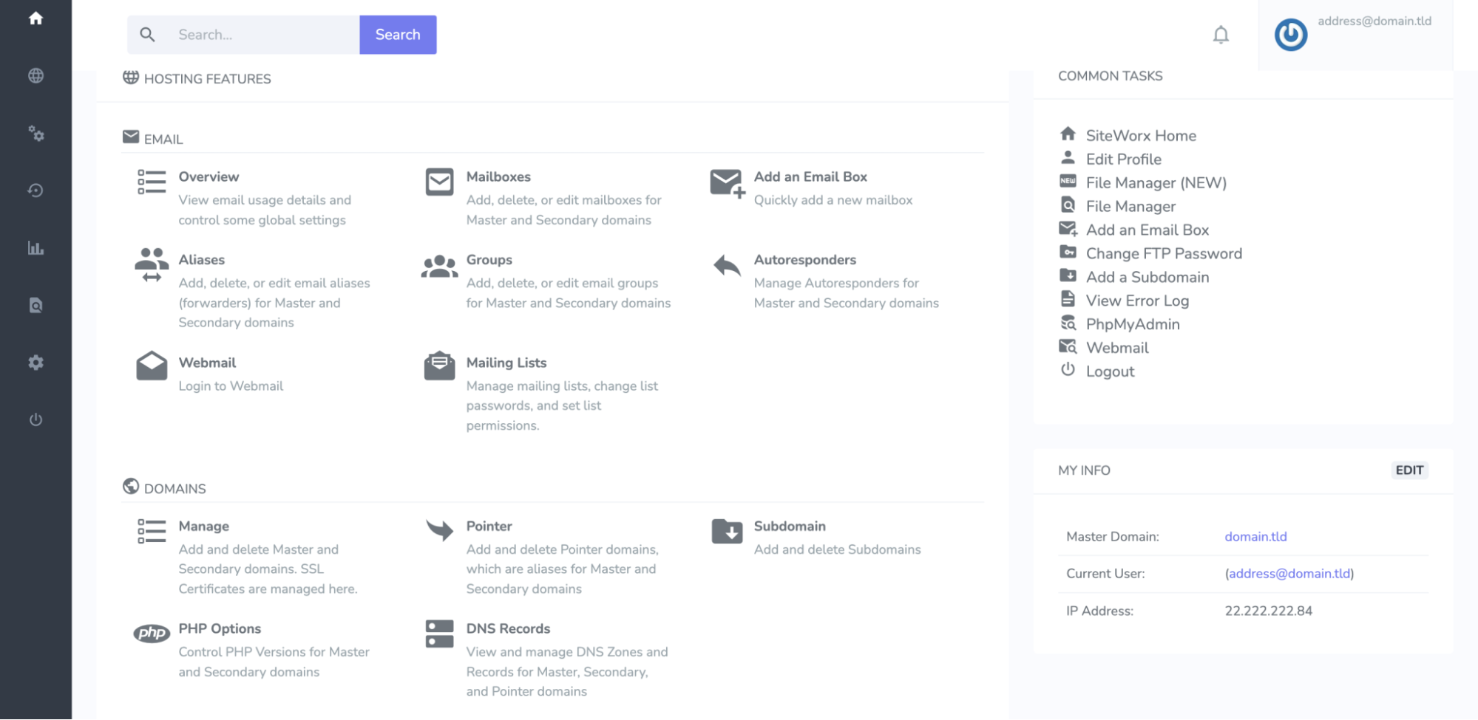Click the Search button

398,34
